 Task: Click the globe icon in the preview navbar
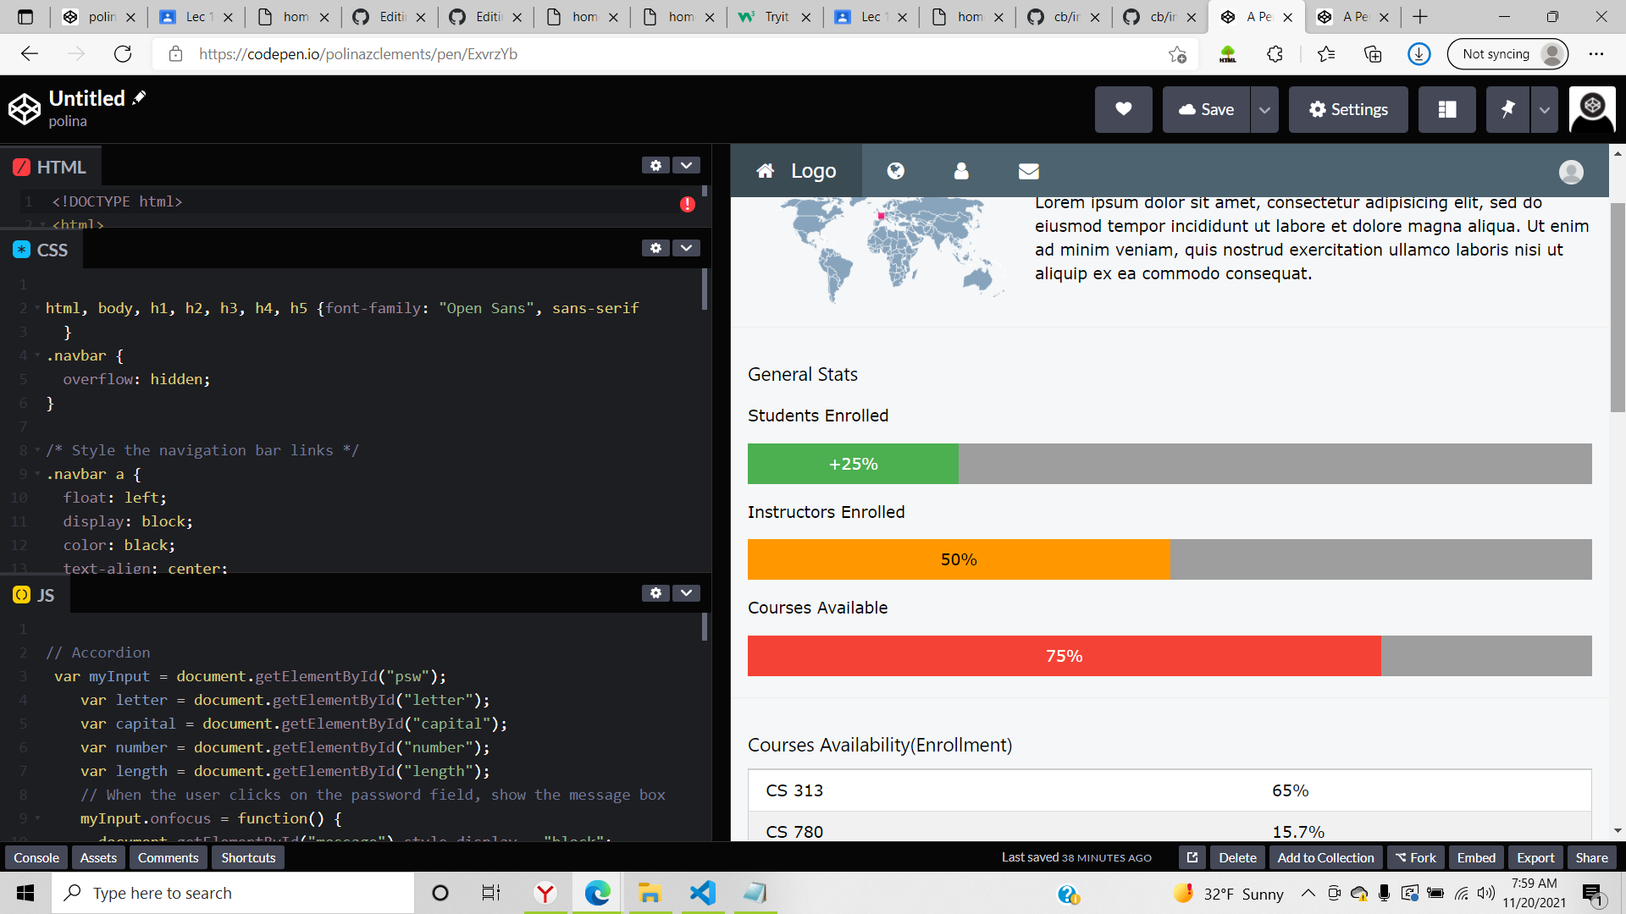coord(896,171)
